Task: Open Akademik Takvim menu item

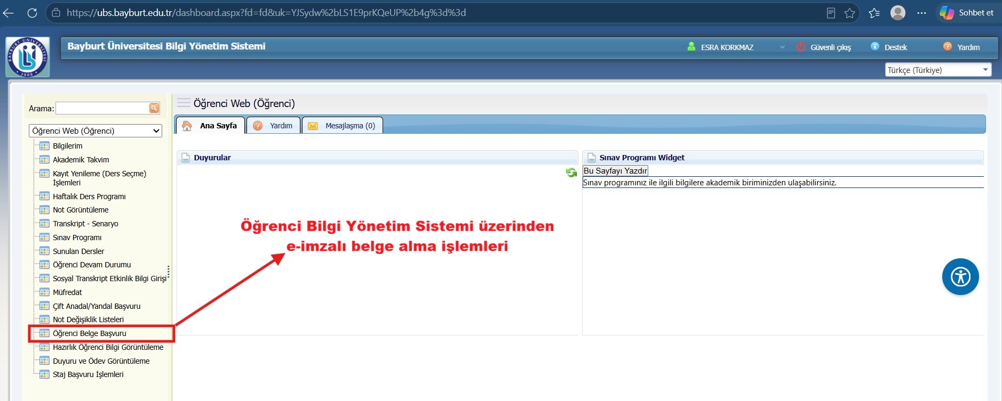Action: click(81, 160)
